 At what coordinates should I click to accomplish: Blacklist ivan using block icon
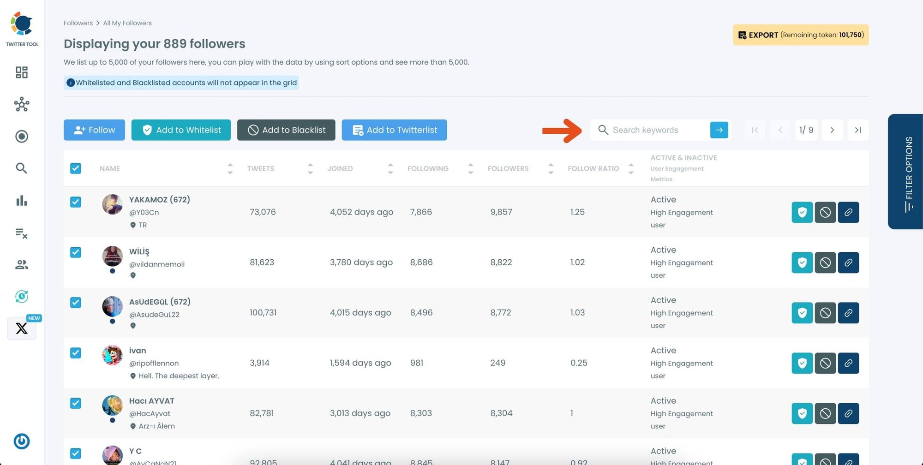click(x=825, y=363)
